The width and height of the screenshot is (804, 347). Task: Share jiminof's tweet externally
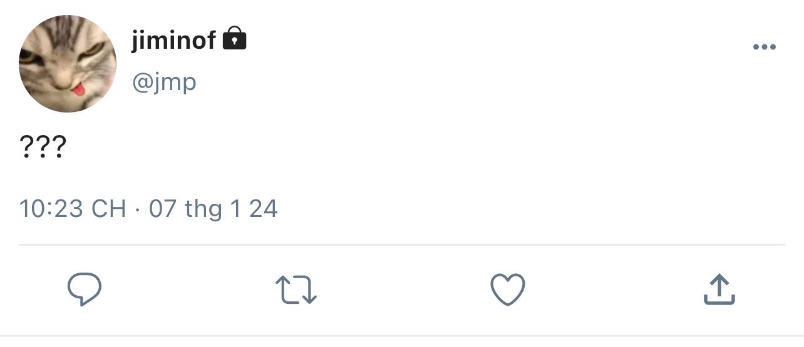(x=718, y=289)
